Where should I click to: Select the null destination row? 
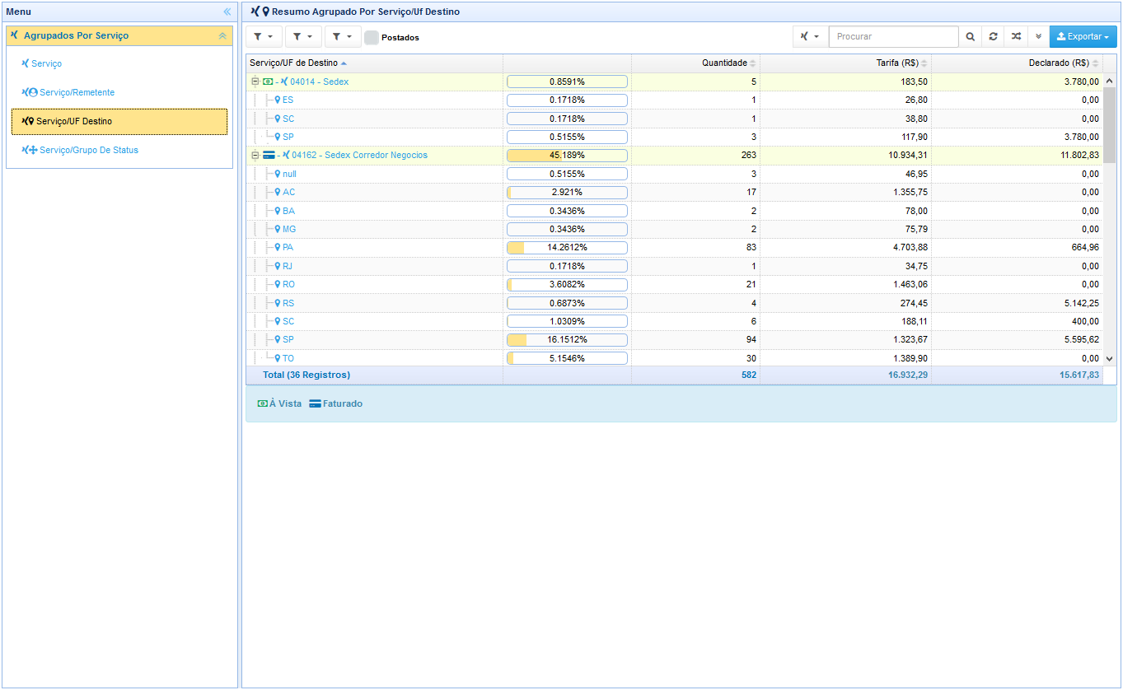[x=674, y=174]
